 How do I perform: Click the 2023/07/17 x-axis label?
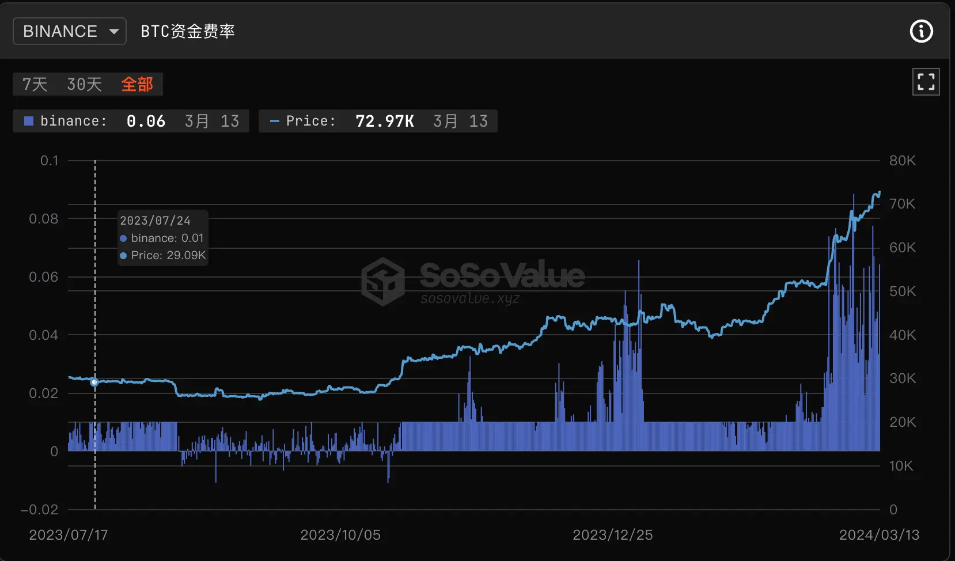[x=69, y=535]
